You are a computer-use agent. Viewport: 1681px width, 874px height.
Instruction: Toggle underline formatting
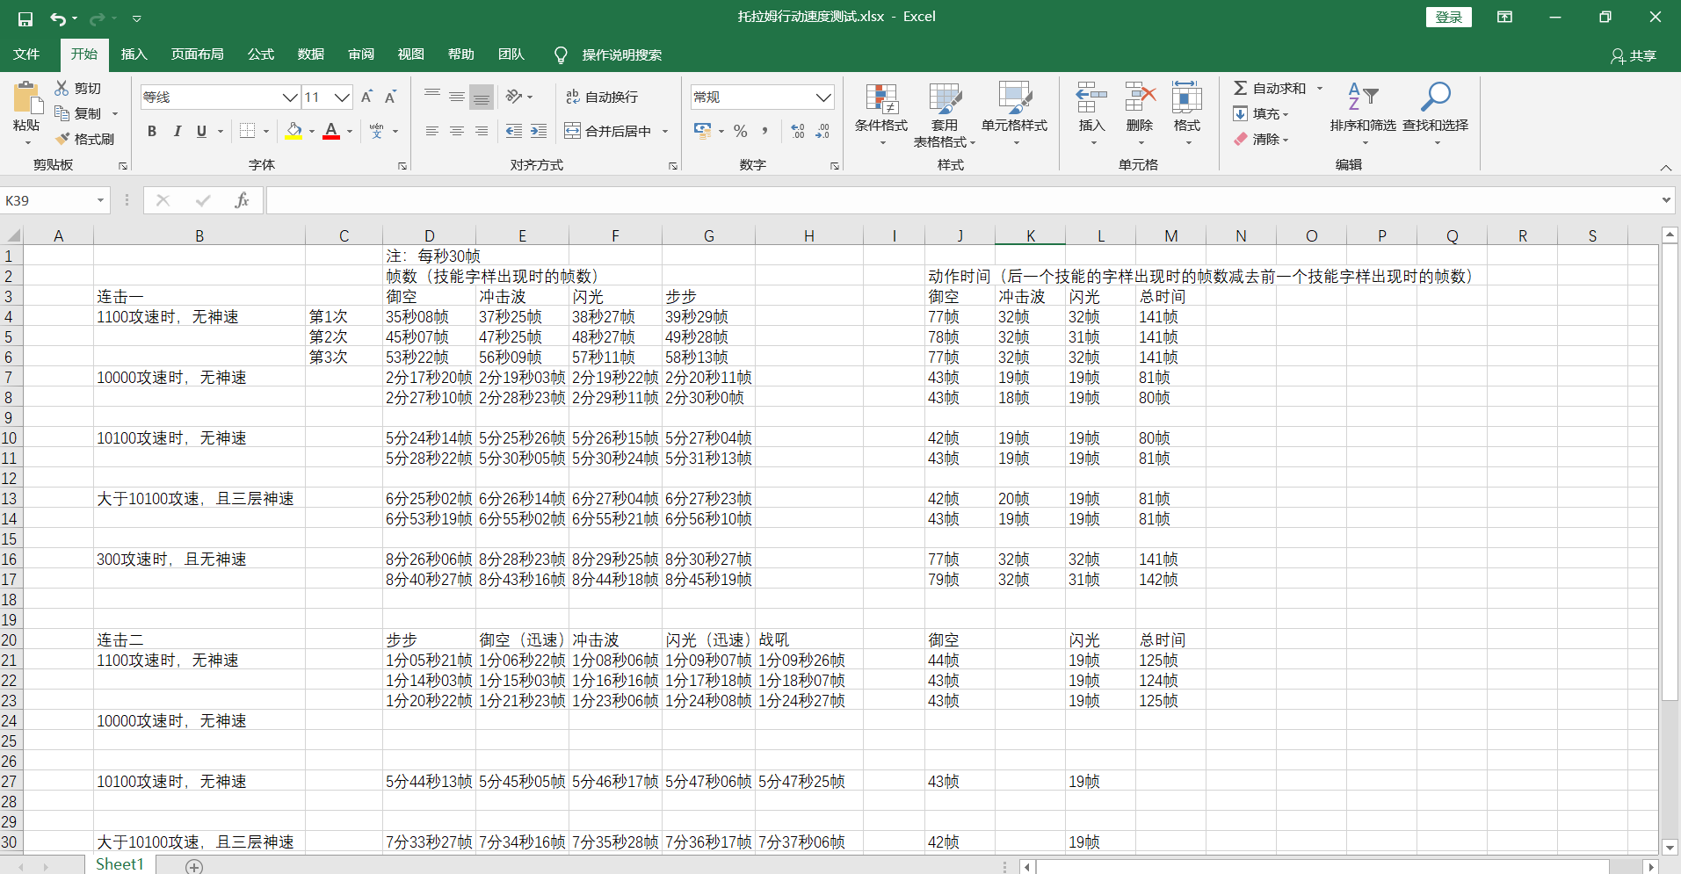[x=201, y=131]
